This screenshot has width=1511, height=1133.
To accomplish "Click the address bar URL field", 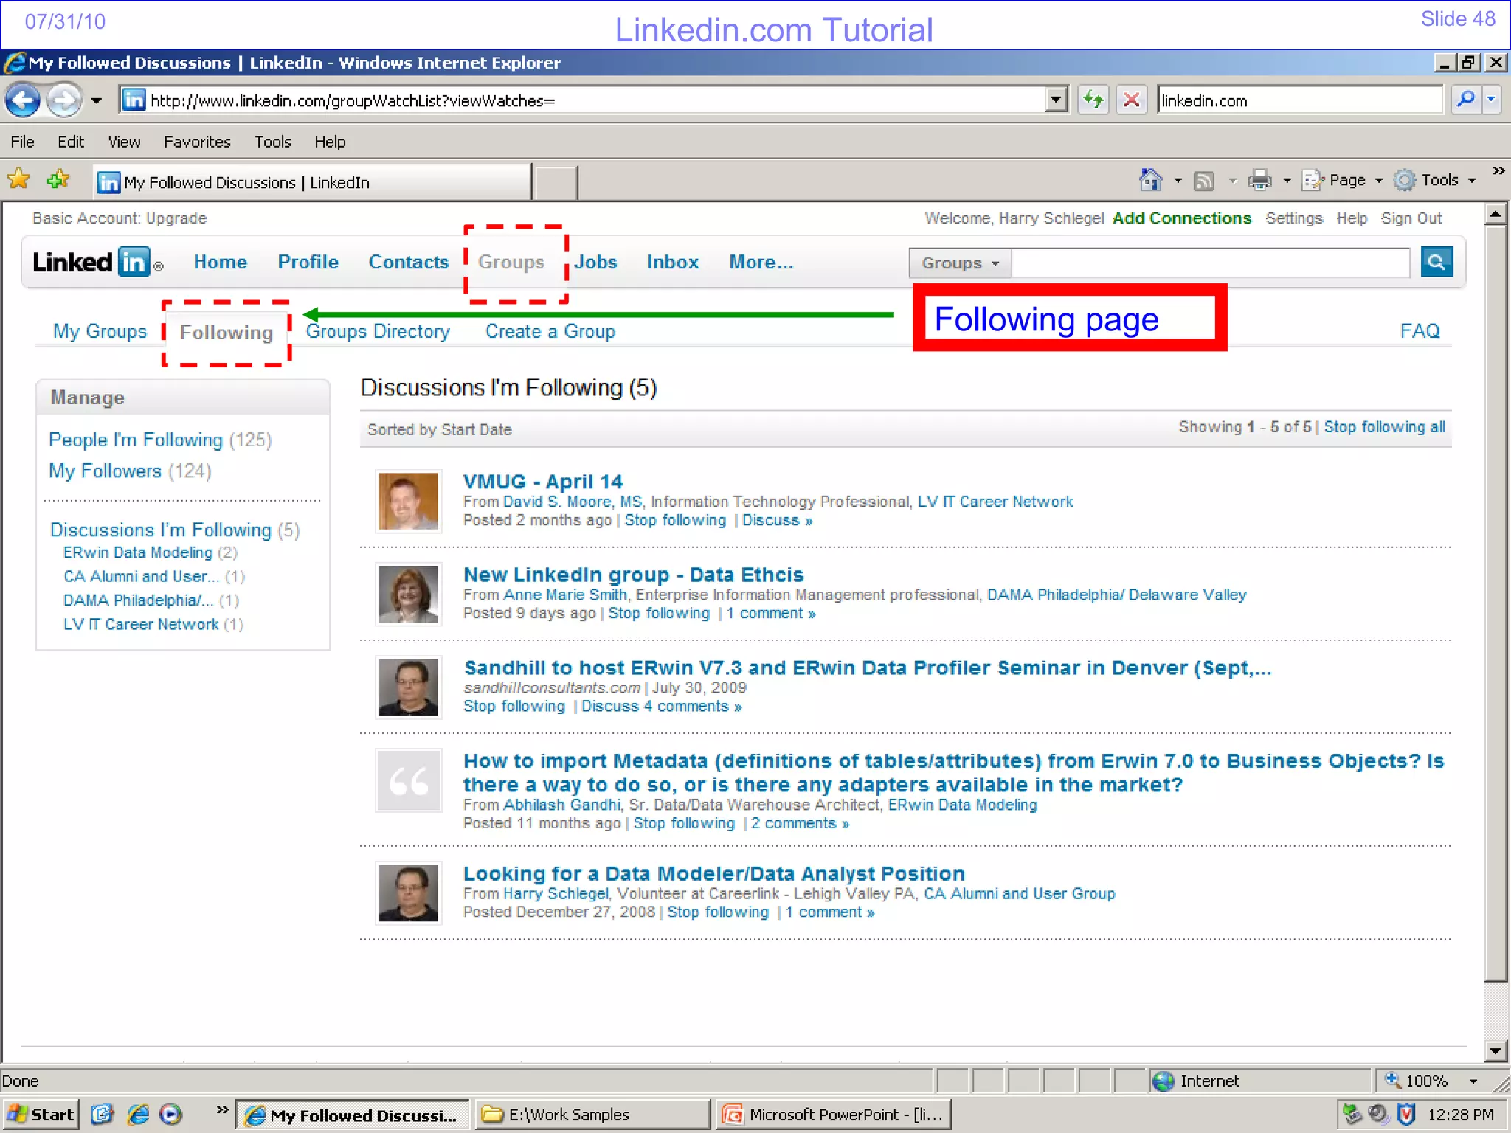I will point(583,100).
